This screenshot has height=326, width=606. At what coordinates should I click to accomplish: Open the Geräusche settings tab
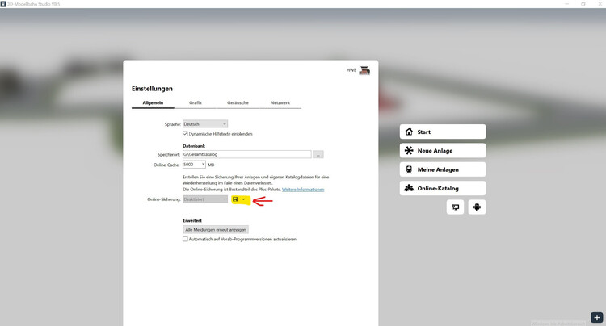pos(238,103)
